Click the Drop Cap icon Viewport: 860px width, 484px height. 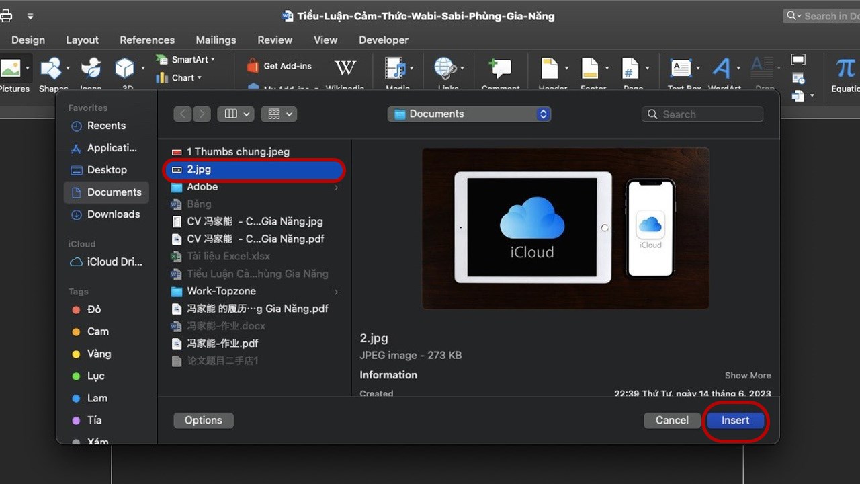763,68
